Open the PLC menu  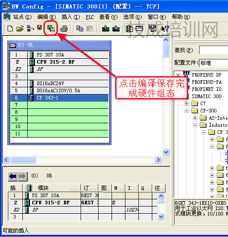pos(90,17)
